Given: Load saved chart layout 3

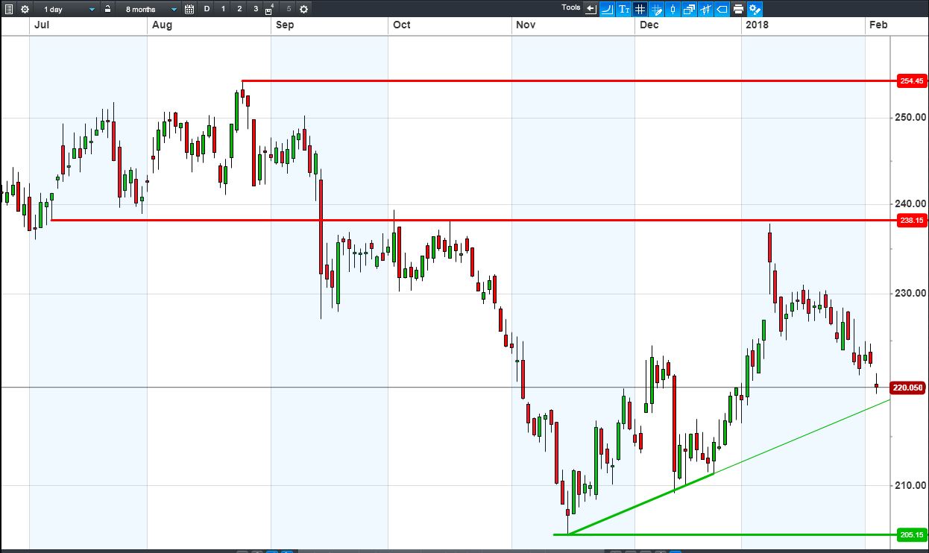Looking at the screenshot, I should 256,9.
